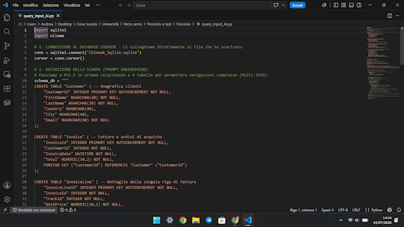The image size is (404, 227).
Task: Change line ending via CRLF
Action: click(x=356, y=210)
